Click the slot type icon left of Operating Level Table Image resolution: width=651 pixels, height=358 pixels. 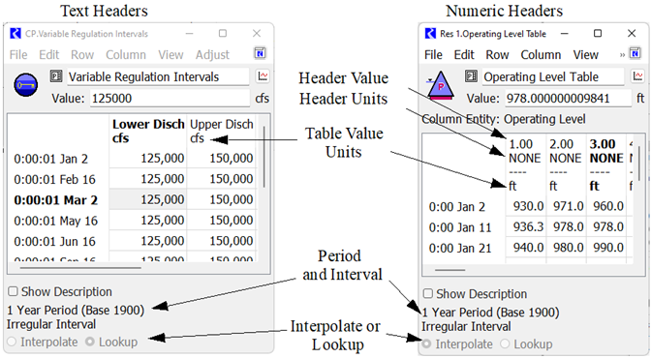(x=471, y=76)
